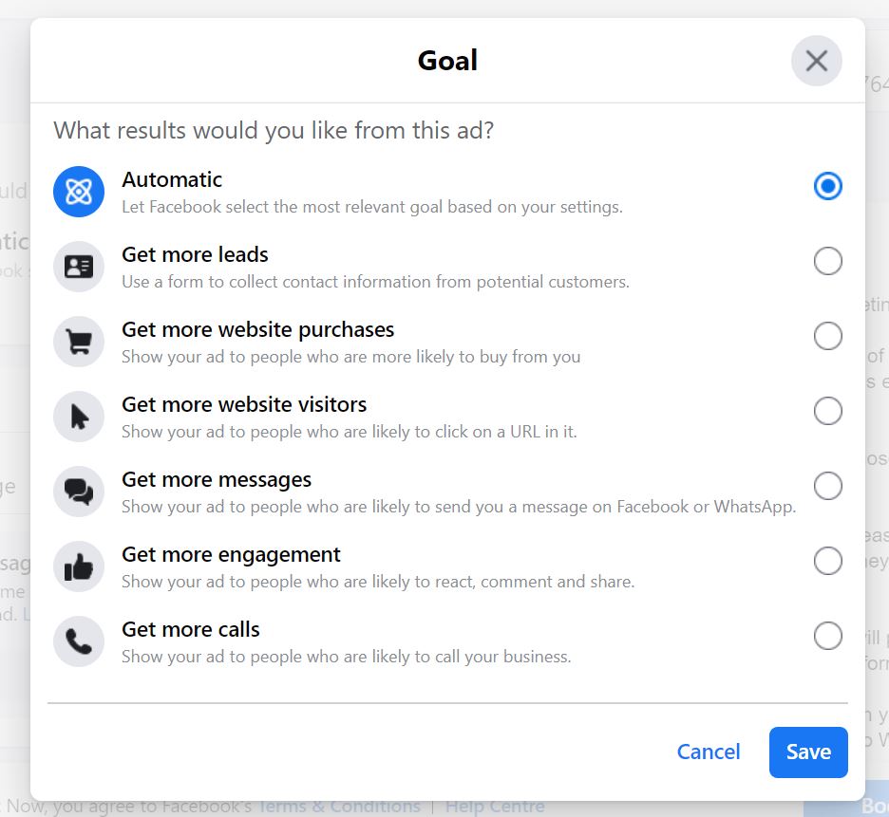This screenshot has width=889, height=817.
Task: Close the Goal dialog with X
Action: point(817,61)
